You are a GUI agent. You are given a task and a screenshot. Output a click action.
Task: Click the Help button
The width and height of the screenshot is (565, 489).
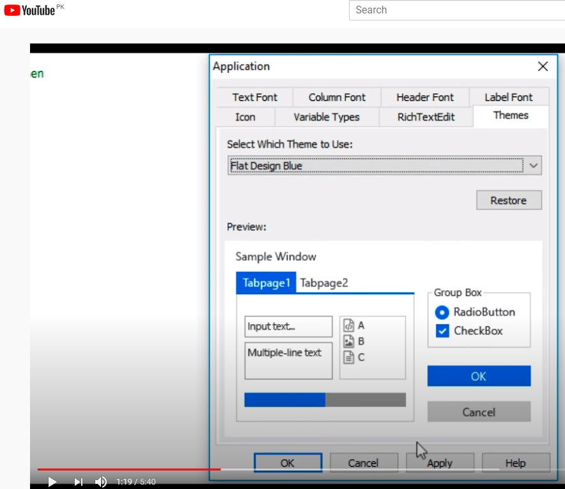515,463
